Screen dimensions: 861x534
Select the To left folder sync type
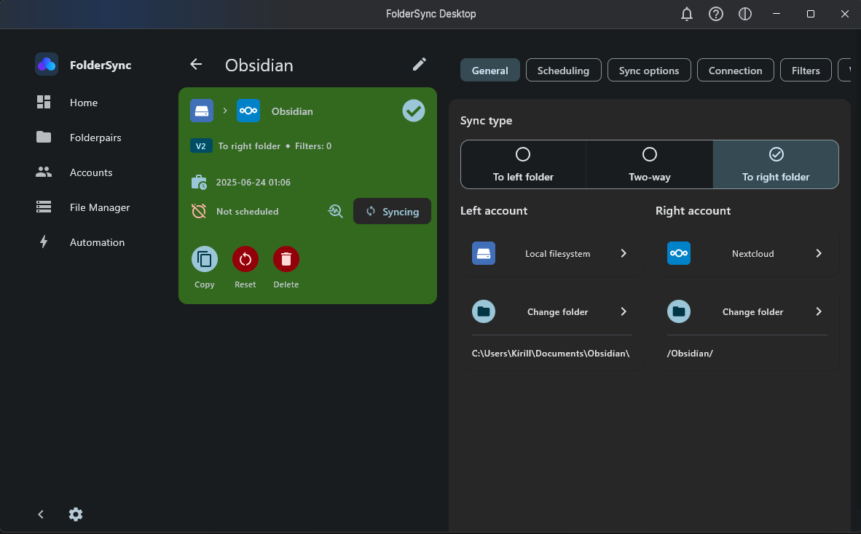pos(523,164)
